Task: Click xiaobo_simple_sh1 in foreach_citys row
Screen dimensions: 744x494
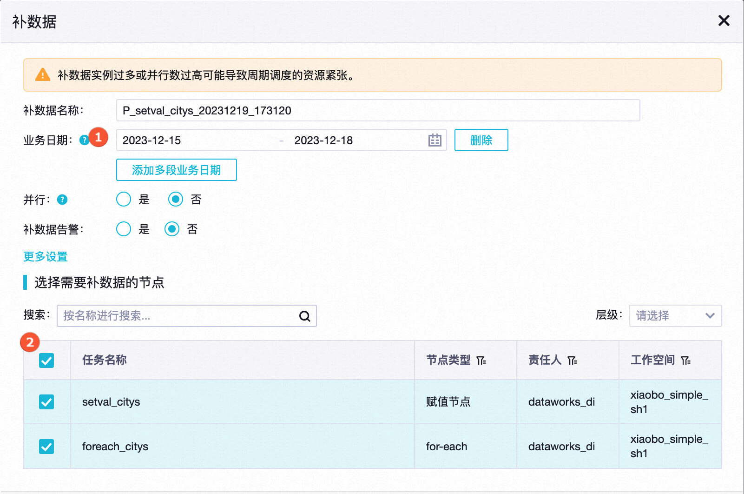Action: click(669, 446)
